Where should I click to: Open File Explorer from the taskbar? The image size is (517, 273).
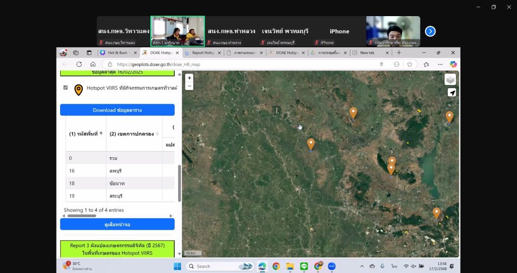tap(290, 266)
